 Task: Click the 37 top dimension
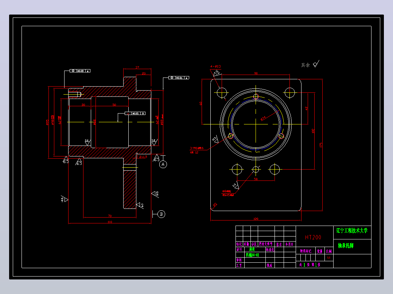coord(137,67)
